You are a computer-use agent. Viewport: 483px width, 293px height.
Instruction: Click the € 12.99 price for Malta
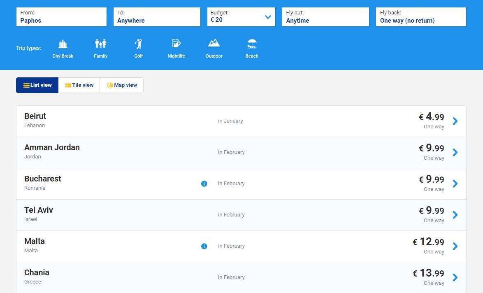tap(428, 242)
